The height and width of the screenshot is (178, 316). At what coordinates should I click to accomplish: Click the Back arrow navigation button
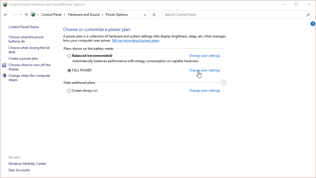(6, 15)
